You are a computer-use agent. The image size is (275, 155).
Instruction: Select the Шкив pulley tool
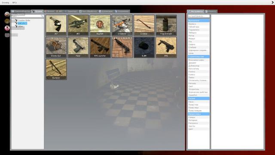click(199, 53)
